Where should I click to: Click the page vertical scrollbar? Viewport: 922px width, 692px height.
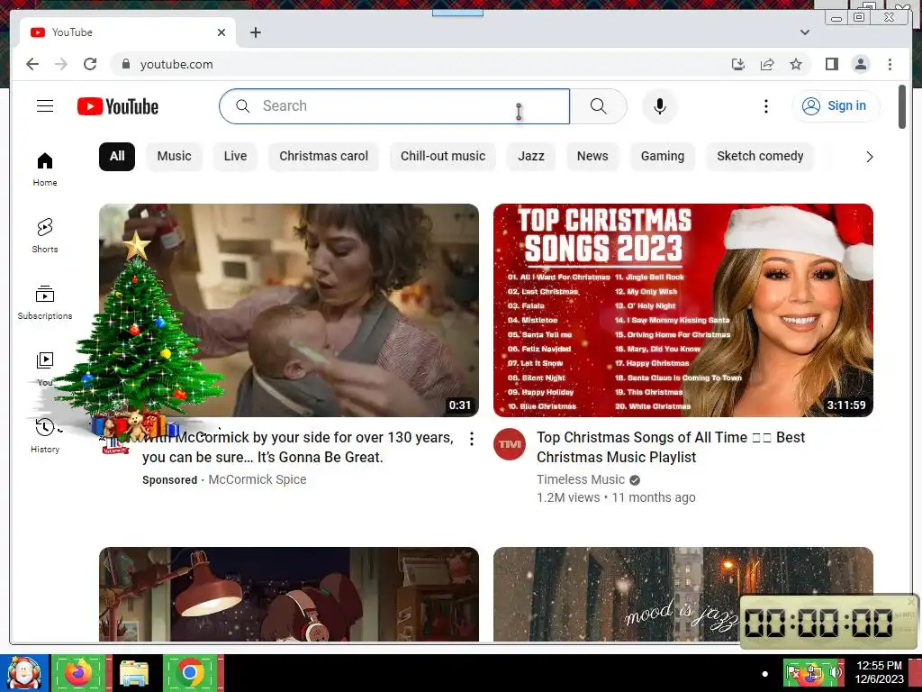click(x=902, y=107)
